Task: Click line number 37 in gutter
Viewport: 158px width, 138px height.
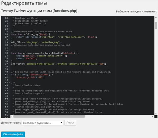Action: (7, 64)
